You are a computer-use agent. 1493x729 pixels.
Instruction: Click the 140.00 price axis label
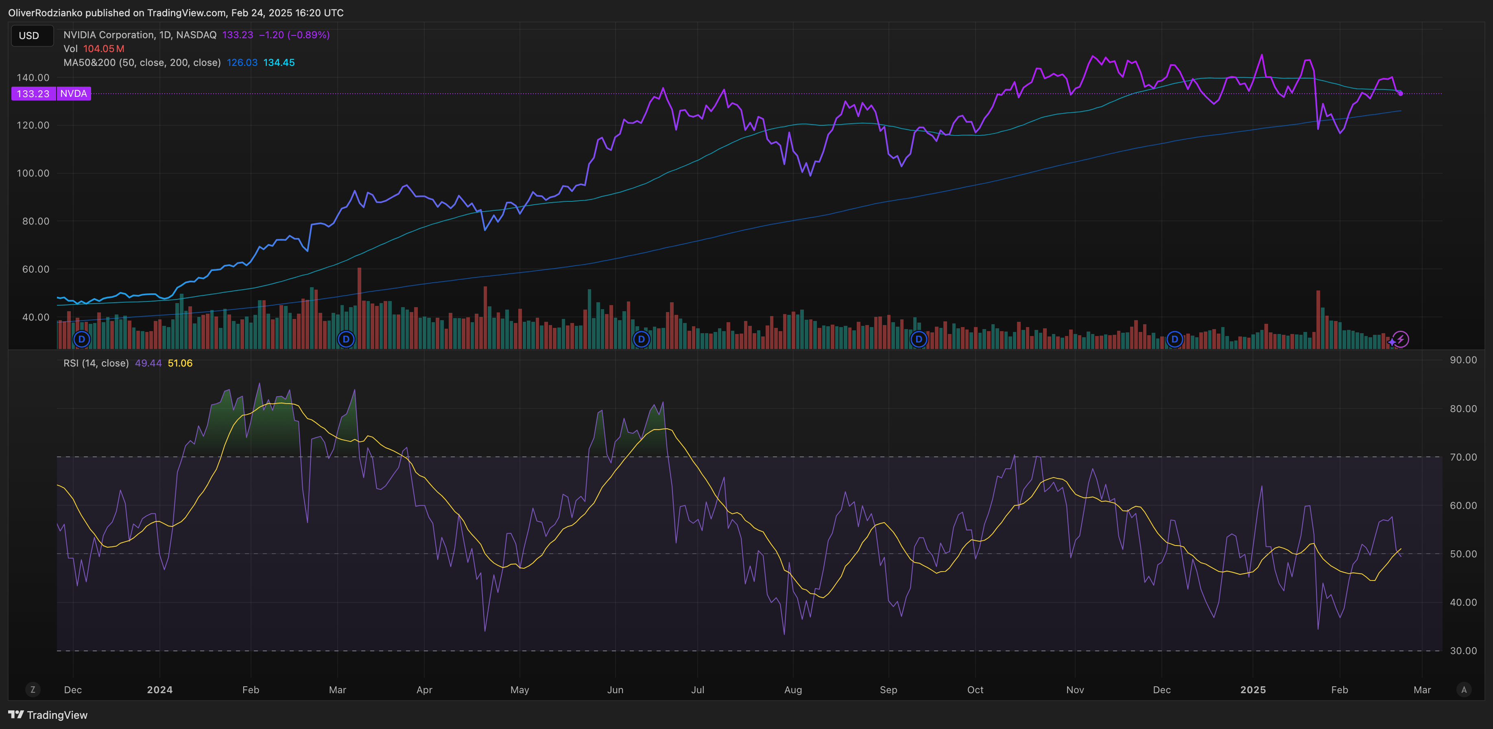click(x=33, y=77)
